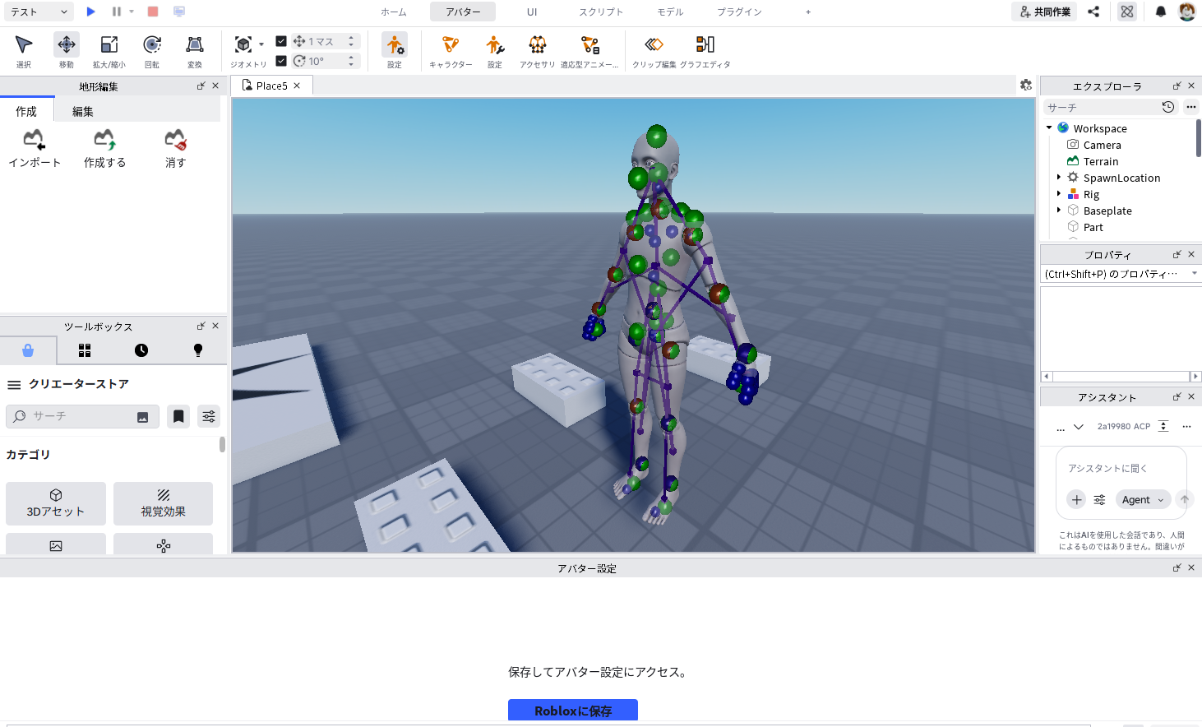This screenshot has height=727, width=1202.
Task: Open the Geometry tool dropdown arrow
Action: click(261, 44)
